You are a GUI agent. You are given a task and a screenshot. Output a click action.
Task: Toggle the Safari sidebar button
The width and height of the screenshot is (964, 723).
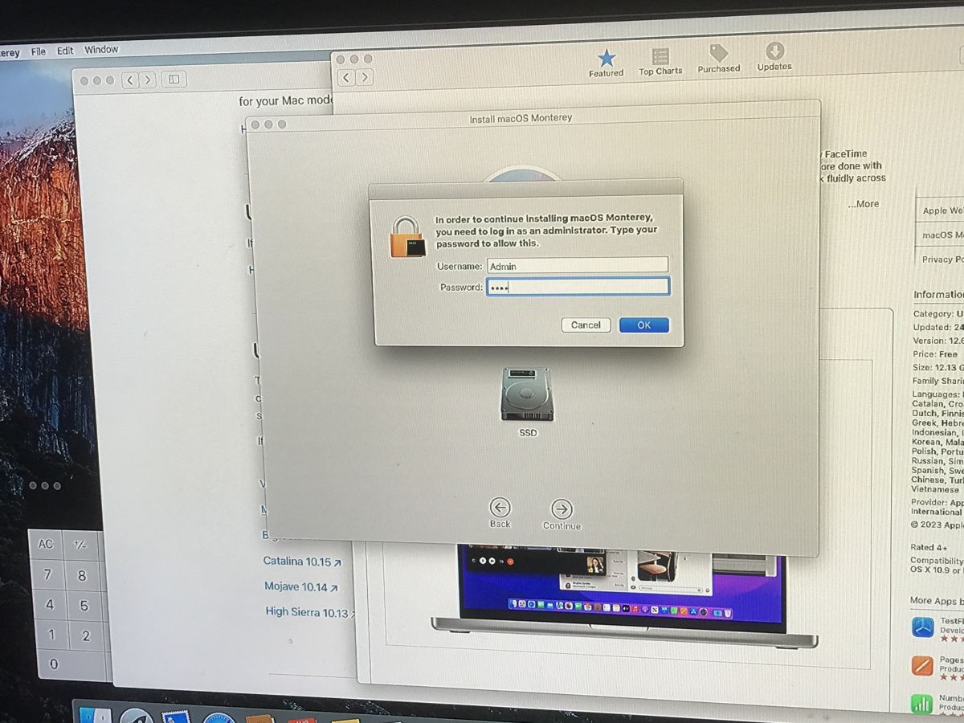(174, 79)
